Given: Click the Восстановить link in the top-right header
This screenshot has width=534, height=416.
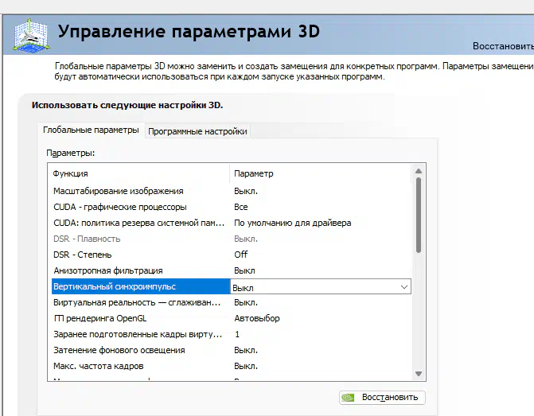Looking at the screenshot, I should [503, 46].
